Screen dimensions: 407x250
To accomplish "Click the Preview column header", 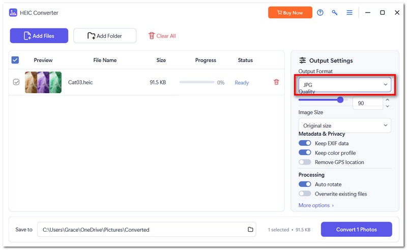I will (43, 60).
